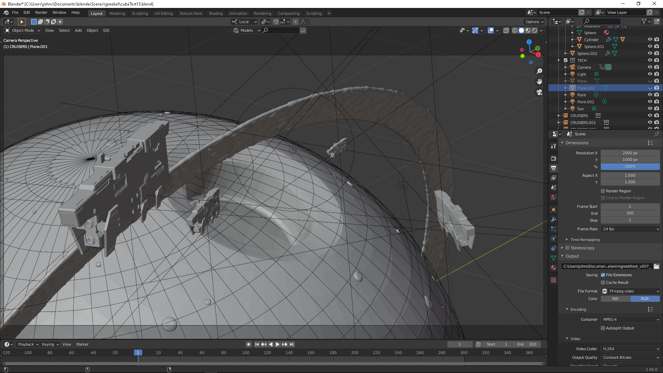Toggle camera view icon in viewport

tap(539, 92)
